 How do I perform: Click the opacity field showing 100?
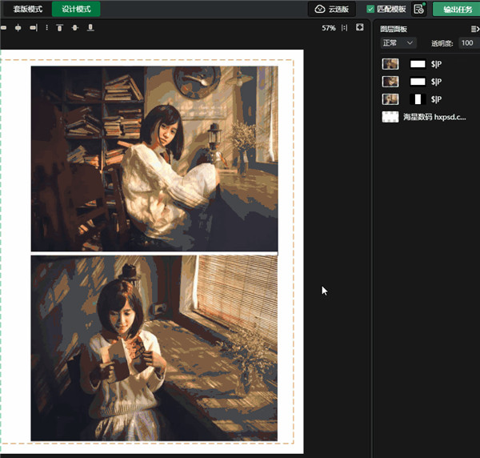pyautogui.click(x=469, y=43)
